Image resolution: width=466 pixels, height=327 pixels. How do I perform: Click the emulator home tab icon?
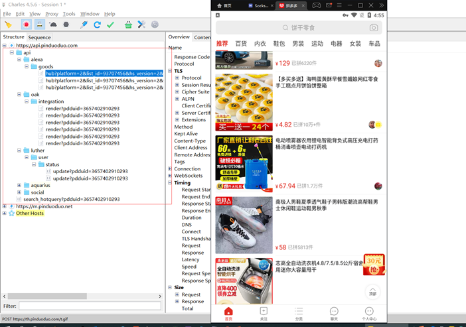click(x=219, y=6)
